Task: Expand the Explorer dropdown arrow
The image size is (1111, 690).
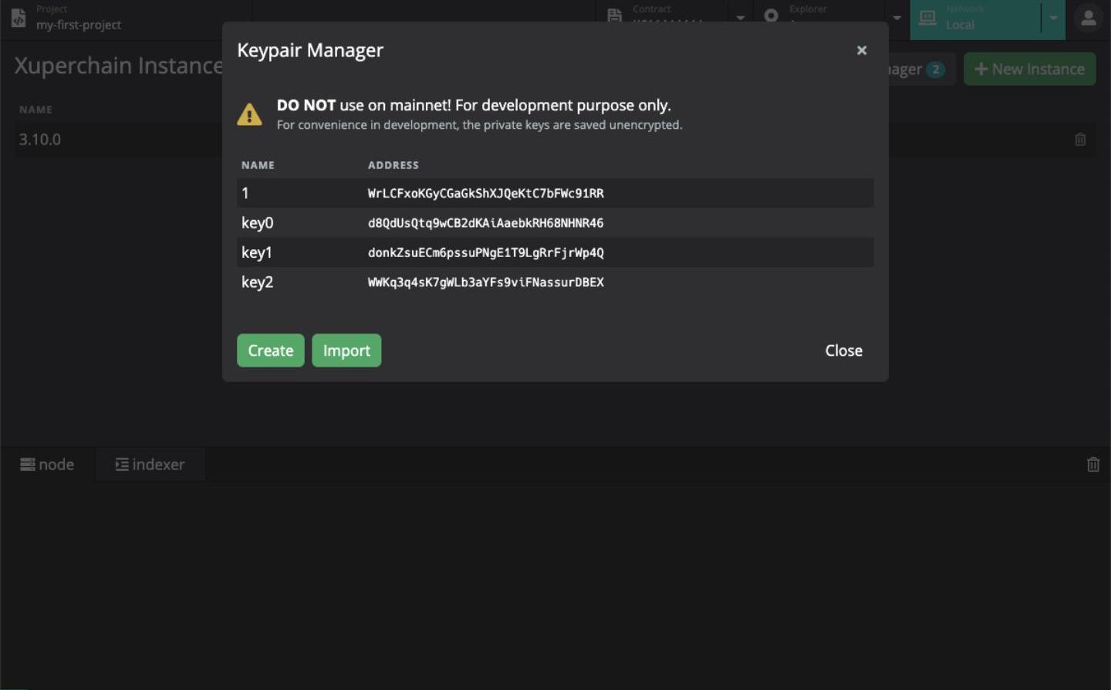Action: [x=897, y=18]
